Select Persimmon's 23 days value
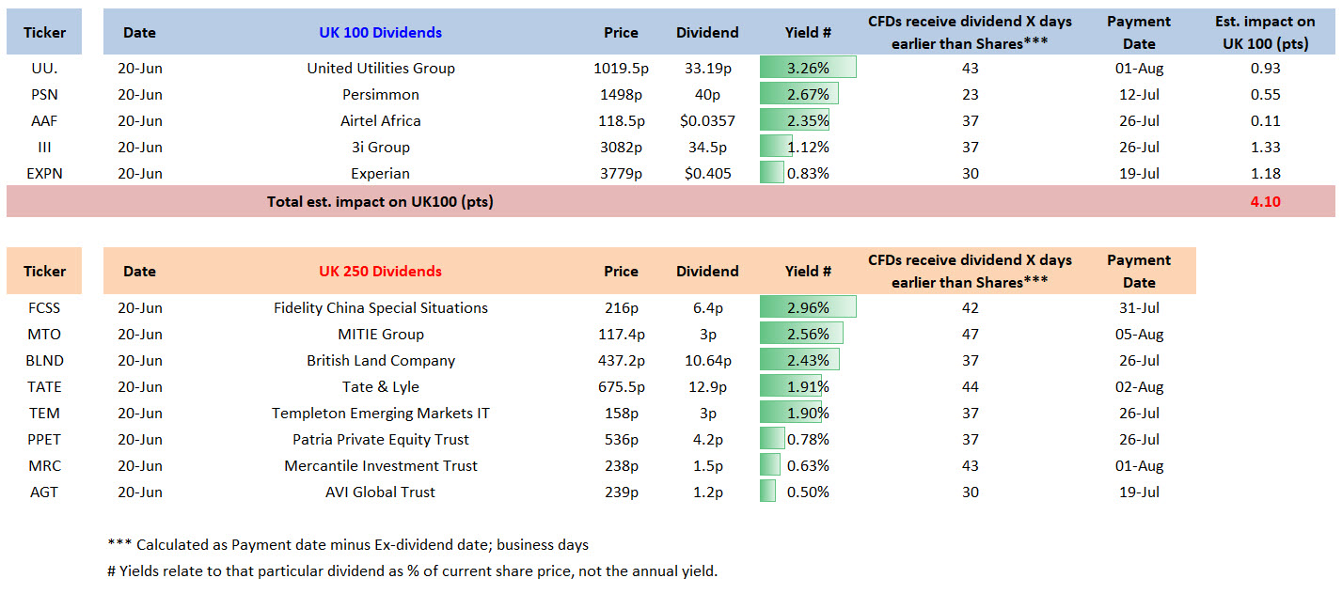The width and height of the screenshot is (1342, 594). click(971, 95)
